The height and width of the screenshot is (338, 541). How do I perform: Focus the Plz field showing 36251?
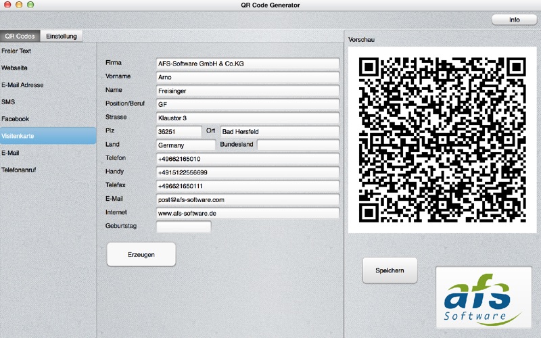179,131
